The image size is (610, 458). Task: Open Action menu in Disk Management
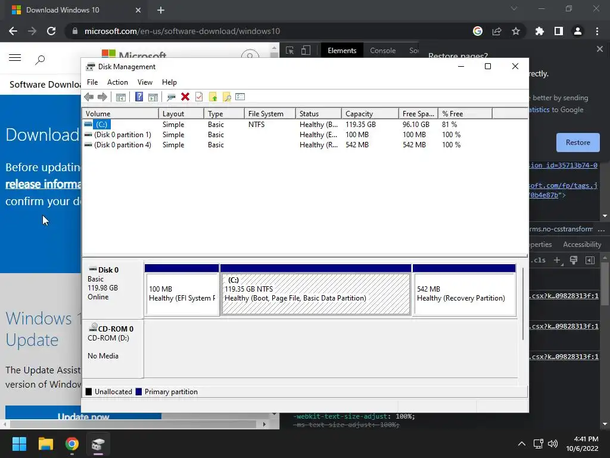117,82
